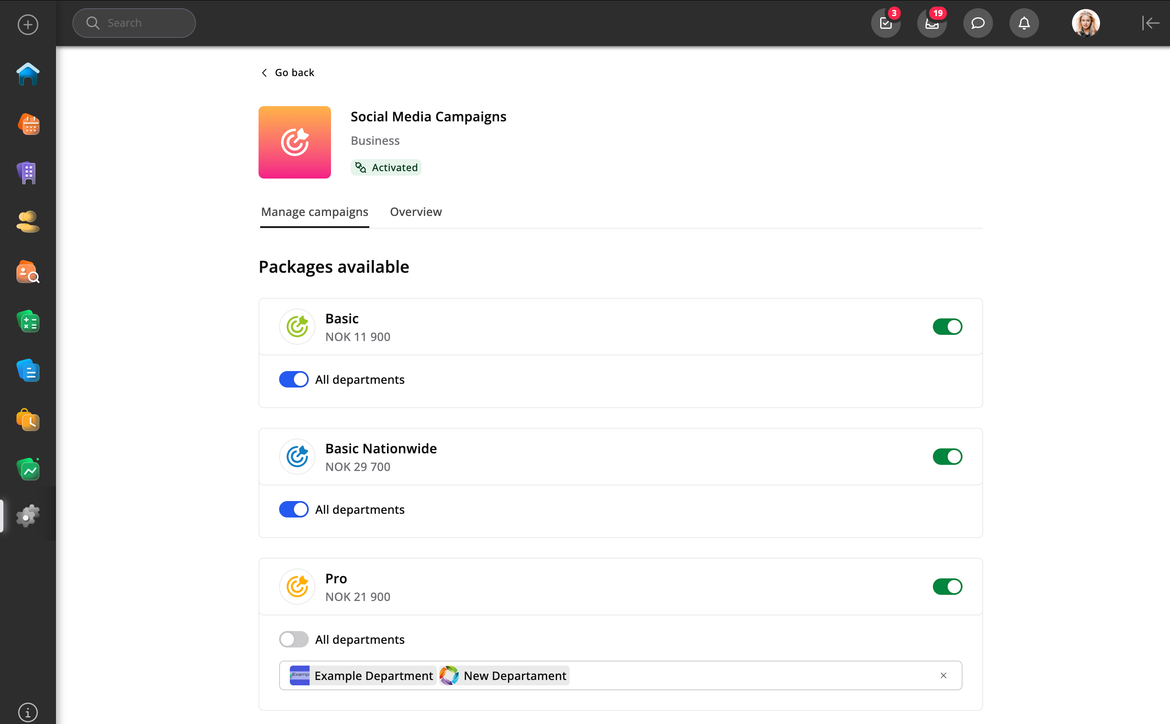
Task: Click the Go back link
Action: coord(288,72)
